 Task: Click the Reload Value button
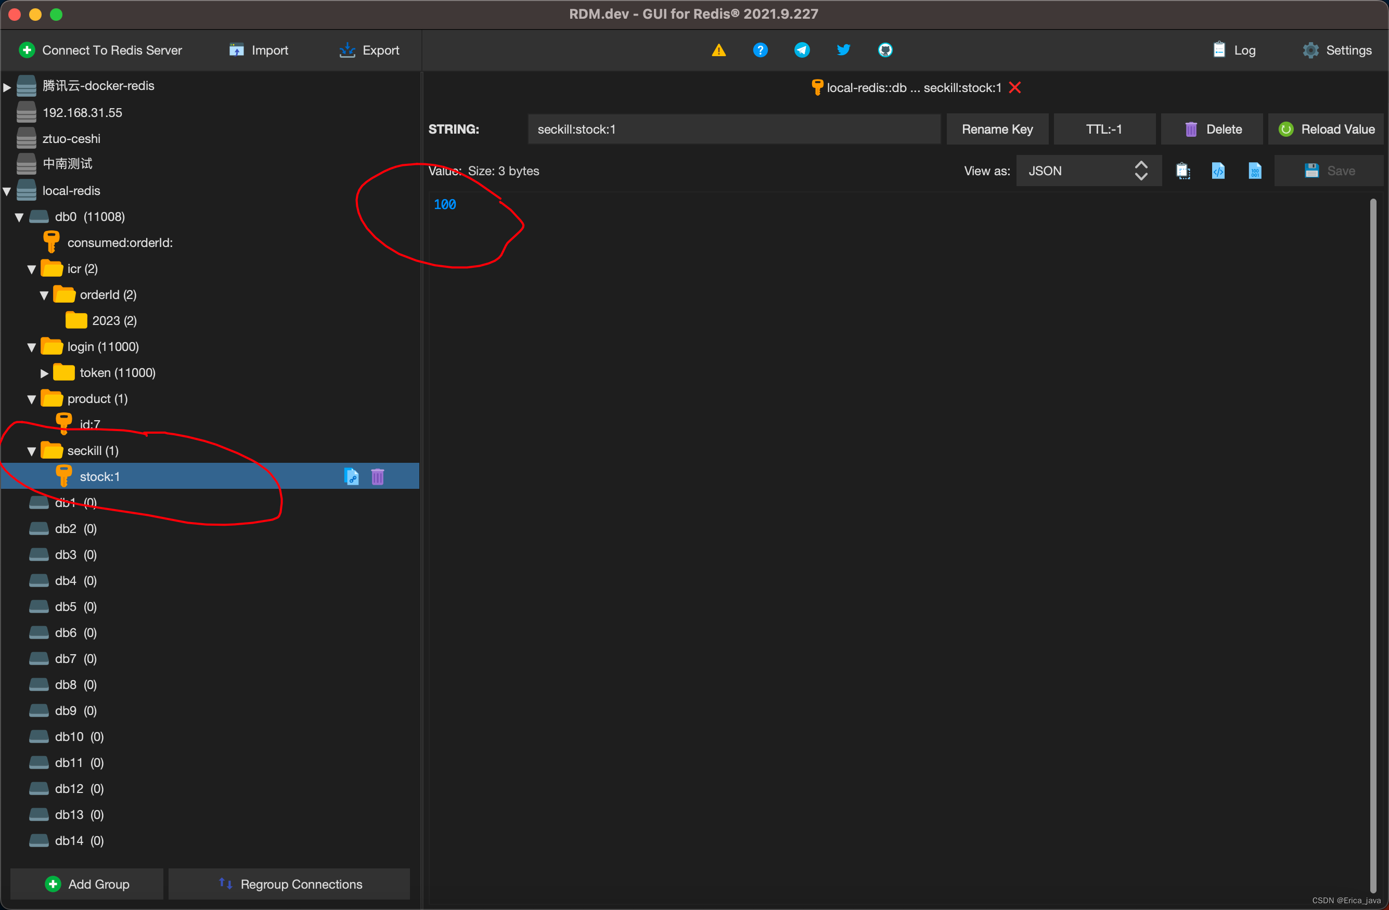1326,129
